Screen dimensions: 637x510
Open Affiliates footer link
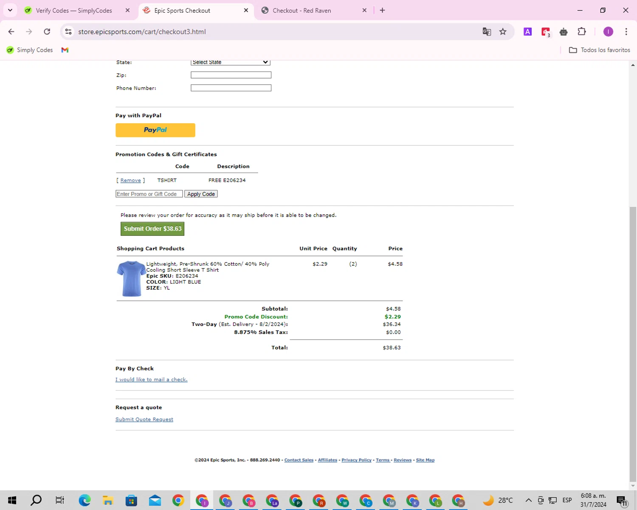click(x=327, y=460)
